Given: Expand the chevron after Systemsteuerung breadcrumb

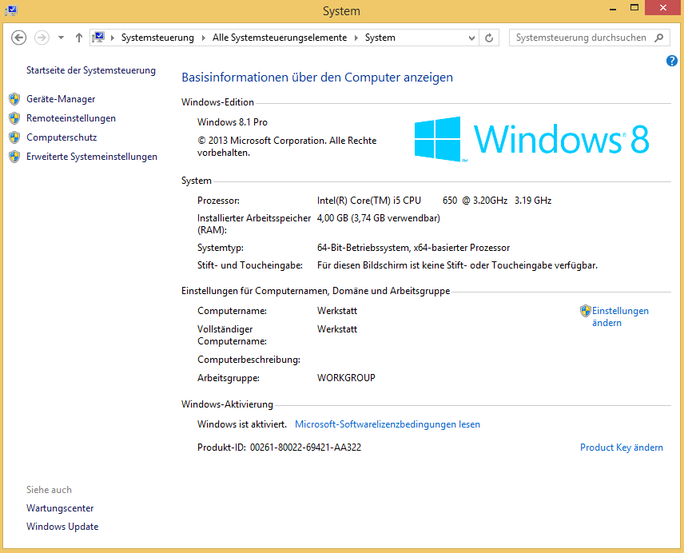Looking at the screenshot, I should (x=203, y=38).
